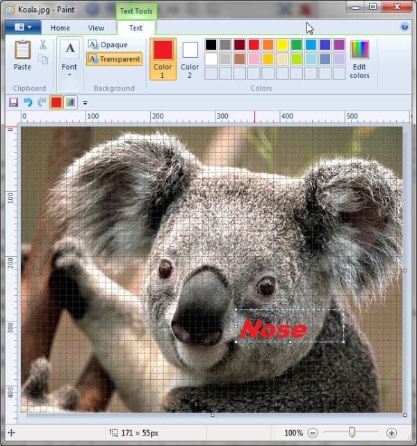This screenshot has height=446, width=417.
Task: Click the canvas bottom-right resize handle
Action: click(x=404, y=415)
